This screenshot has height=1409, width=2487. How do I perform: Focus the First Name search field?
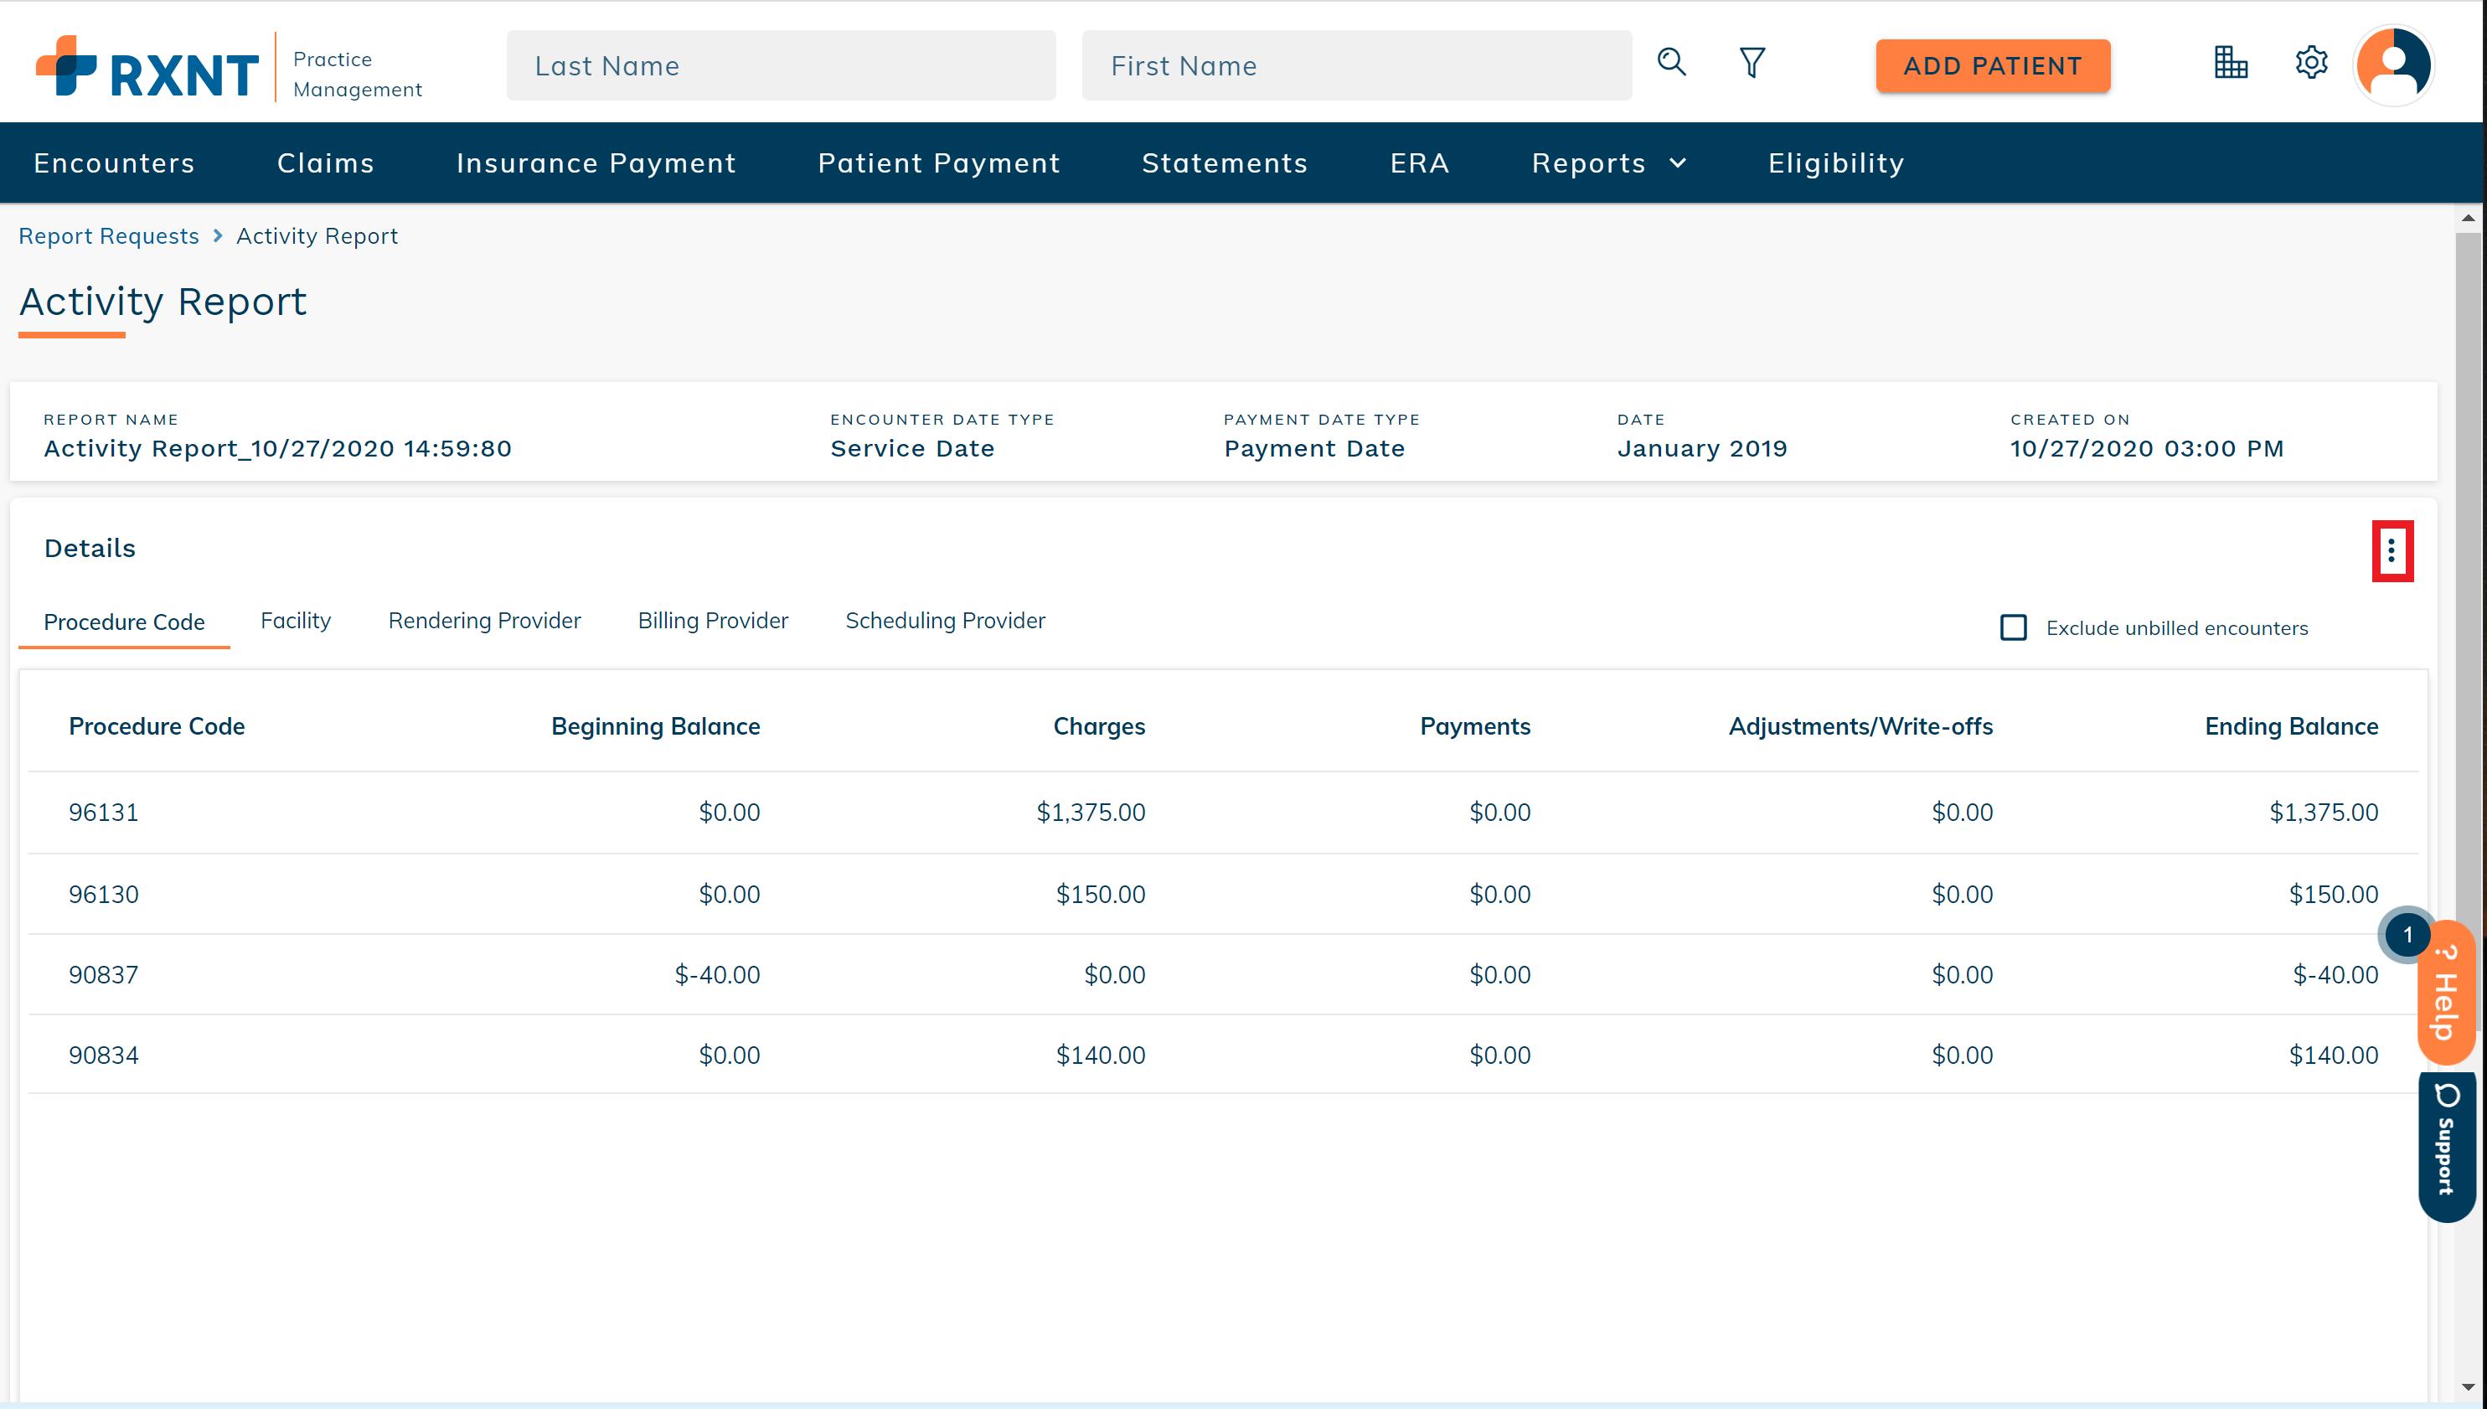pyautogui.click(x=1356, y=65)
